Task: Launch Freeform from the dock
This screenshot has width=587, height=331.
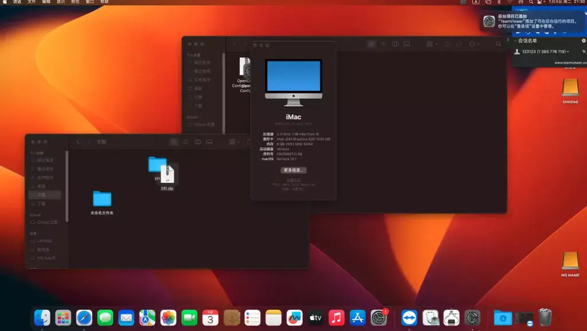Action: click(x=295, y=318)
